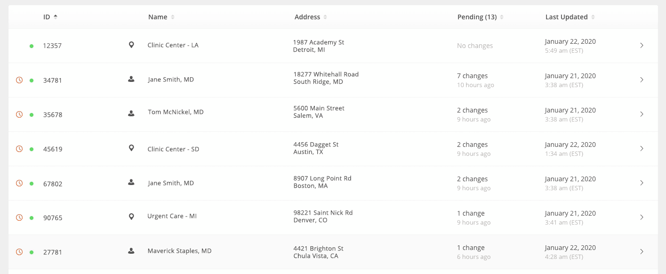Click the pending clock icon for ID 34781

tap(19, 80)
